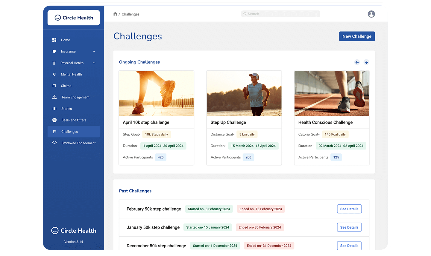Click active participants count 125
Viewport: 431px width, 256px height.
coord(336,157)
